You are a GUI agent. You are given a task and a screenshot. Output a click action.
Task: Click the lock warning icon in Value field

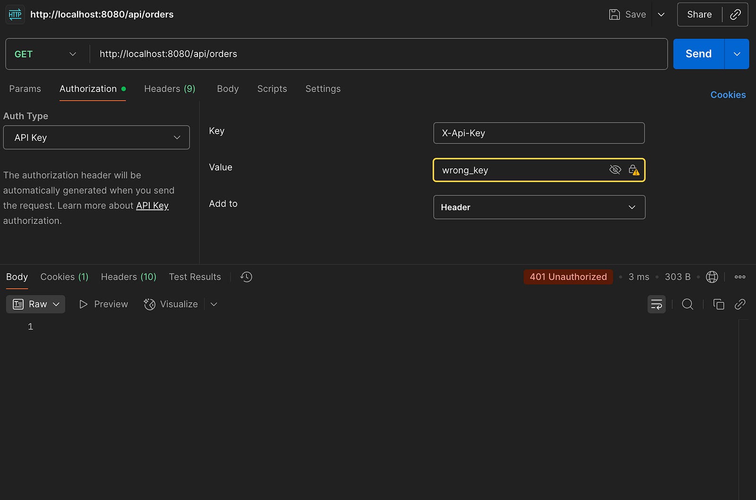click(634, 170)
